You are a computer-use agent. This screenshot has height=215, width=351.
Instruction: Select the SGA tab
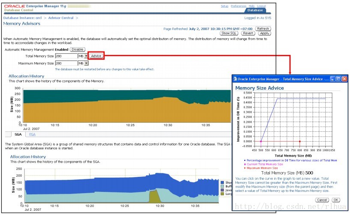click(18, 134)
